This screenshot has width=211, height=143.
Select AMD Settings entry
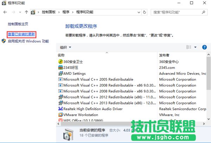click(x=75, y=73)
